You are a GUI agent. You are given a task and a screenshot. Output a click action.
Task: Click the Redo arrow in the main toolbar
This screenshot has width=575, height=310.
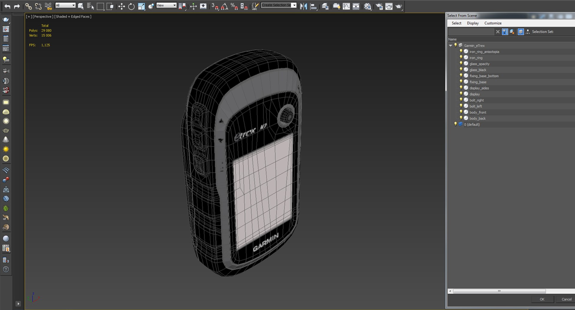point(17,6)
